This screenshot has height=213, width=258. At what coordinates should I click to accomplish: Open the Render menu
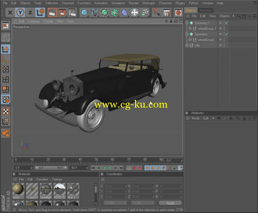134,3
